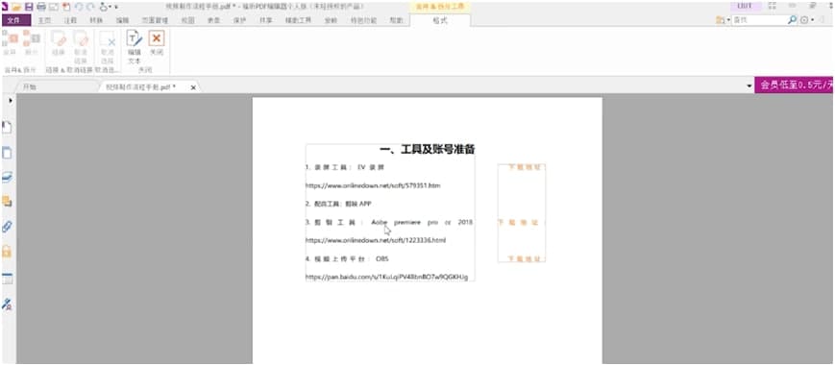Viewport: 835px width, 366px height.
Task: Click the grid icon in top right corner
Action: coord(773,6)
